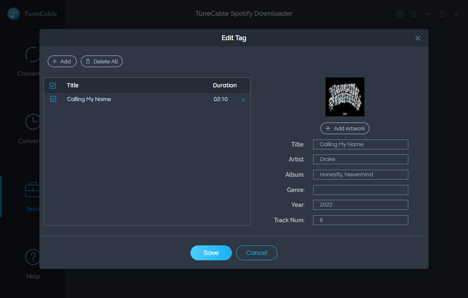Cancel editing tags
This screenshot has width=468, height=298.
(257, 252)
